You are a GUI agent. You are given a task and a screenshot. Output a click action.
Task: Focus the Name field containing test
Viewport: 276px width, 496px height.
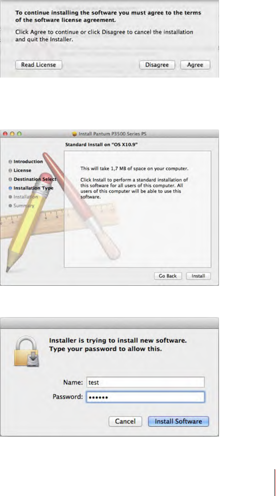click(x=145, y=382)
